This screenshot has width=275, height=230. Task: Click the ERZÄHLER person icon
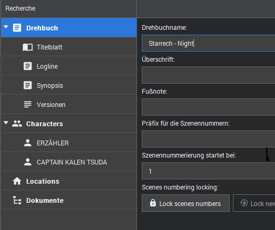(x=28, y=143)
